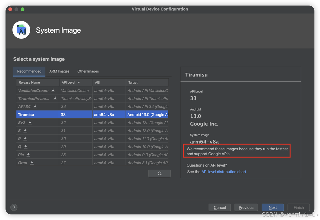Click API level cell showing 28
This screenshot has width=320, height=220.
pyautogui.click(x=76, y=154)
